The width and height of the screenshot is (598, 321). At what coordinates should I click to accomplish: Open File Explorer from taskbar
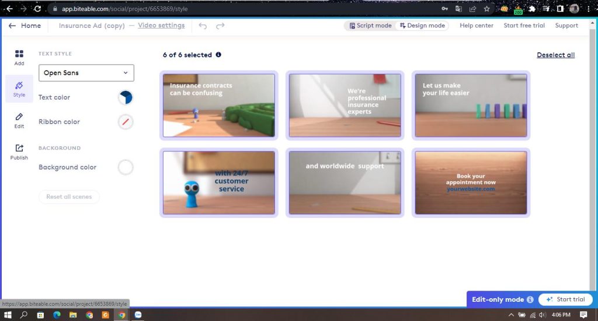[x=73, y=315]
